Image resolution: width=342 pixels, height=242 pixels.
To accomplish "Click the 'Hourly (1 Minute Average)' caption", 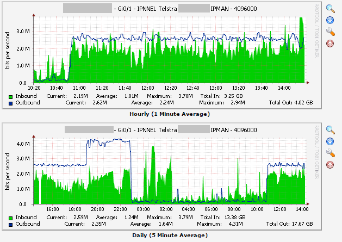I will (x=170, y=114).
